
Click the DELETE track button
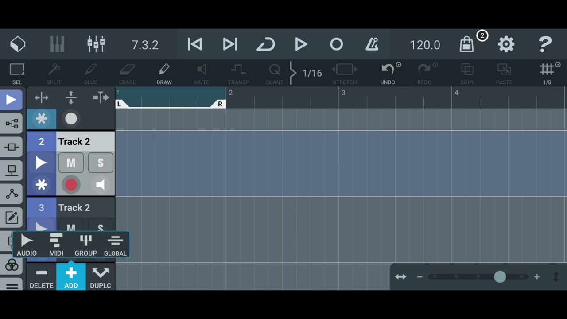[x=42, y=277]
